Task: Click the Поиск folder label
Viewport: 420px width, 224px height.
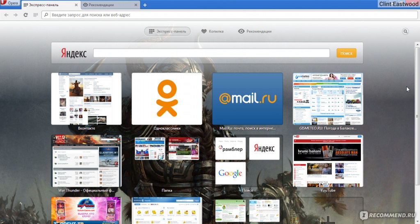Action: (247, 190)
